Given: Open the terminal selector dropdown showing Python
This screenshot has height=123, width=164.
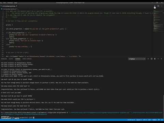Looking at the screenshot, I should point(137,59).
